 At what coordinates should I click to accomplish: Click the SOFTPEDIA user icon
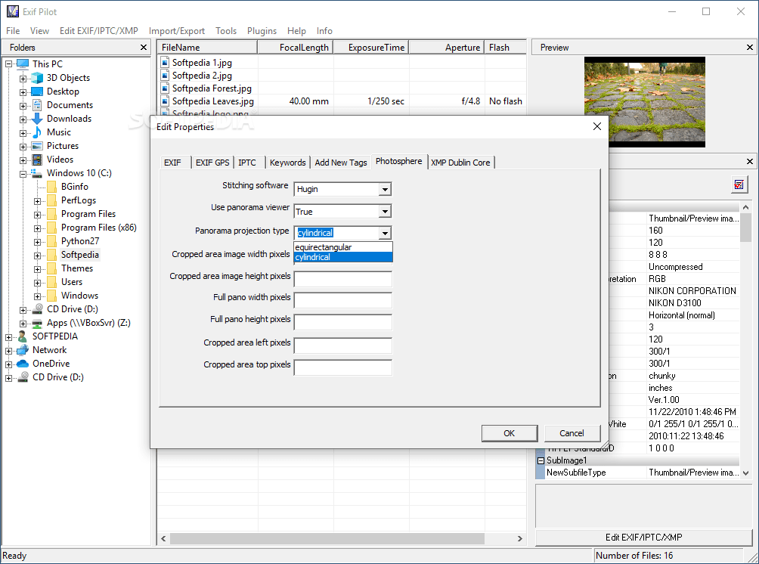tap(23, 336)
